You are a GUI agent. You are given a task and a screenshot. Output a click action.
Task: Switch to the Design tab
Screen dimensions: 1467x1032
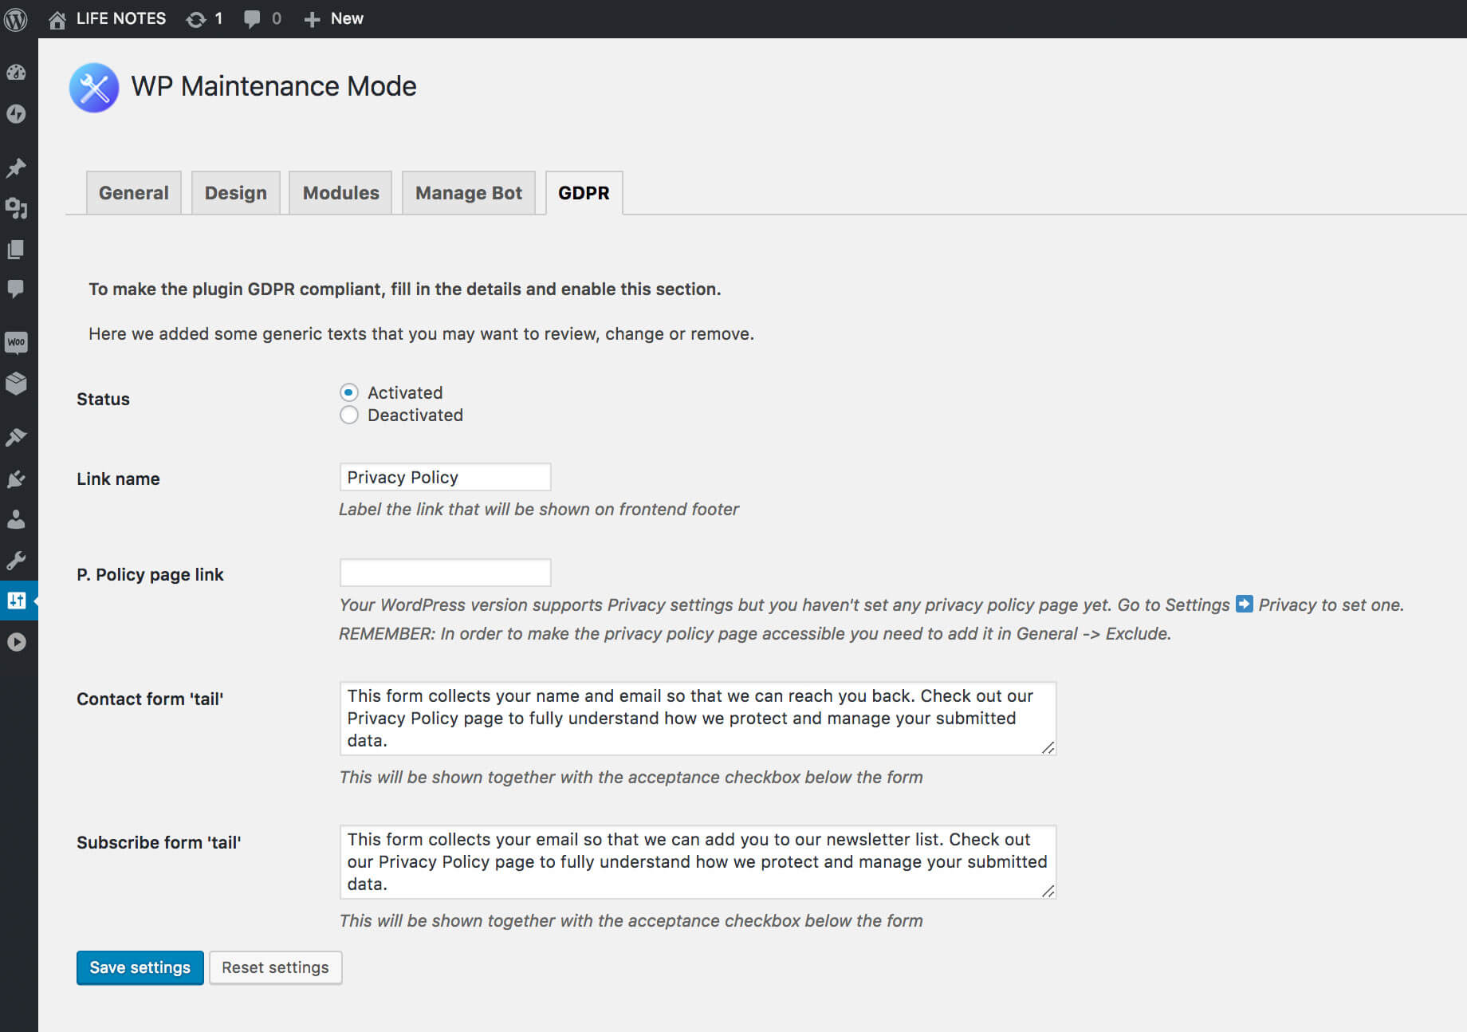click(236, 193)
